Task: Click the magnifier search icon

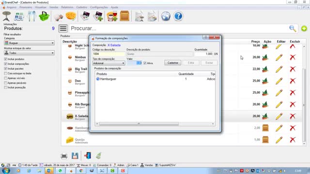Action: click(293, 29)
